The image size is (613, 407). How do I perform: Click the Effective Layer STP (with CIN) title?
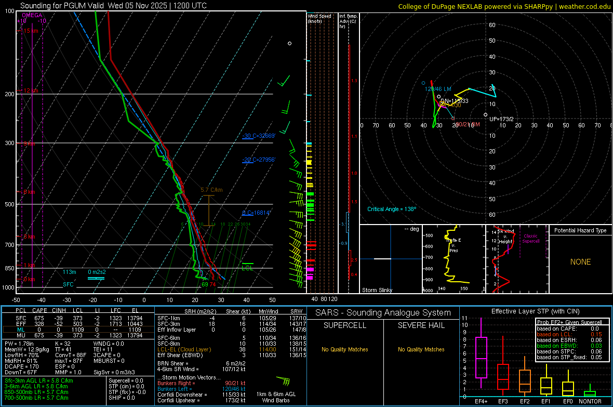coord(535,311)
